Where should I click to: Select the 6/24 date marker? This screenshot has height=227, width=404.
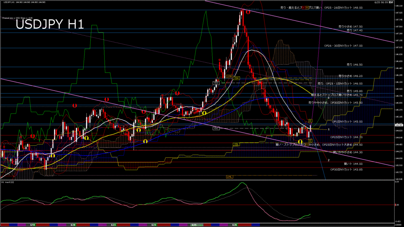click(x=154, y=225)
